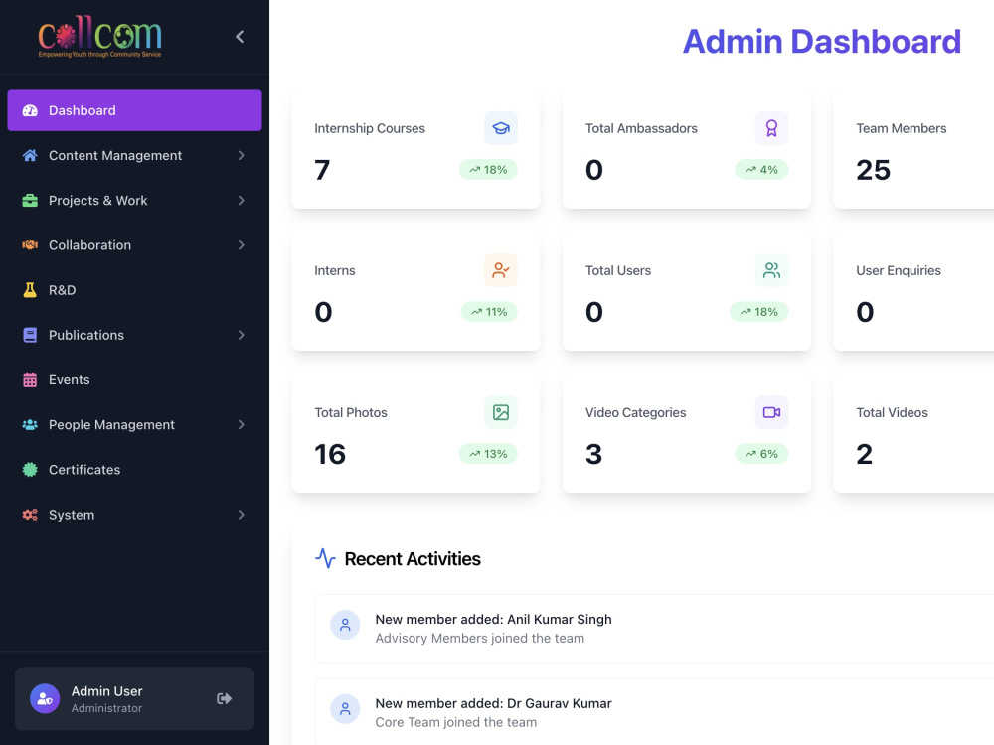Open the Internship Courses card title

coord(370,128)
